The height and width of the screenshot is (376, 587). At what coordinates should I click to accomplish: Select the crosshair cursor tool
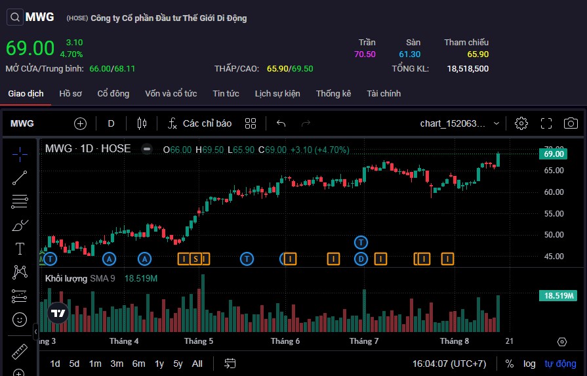click(x=20, y=154)
